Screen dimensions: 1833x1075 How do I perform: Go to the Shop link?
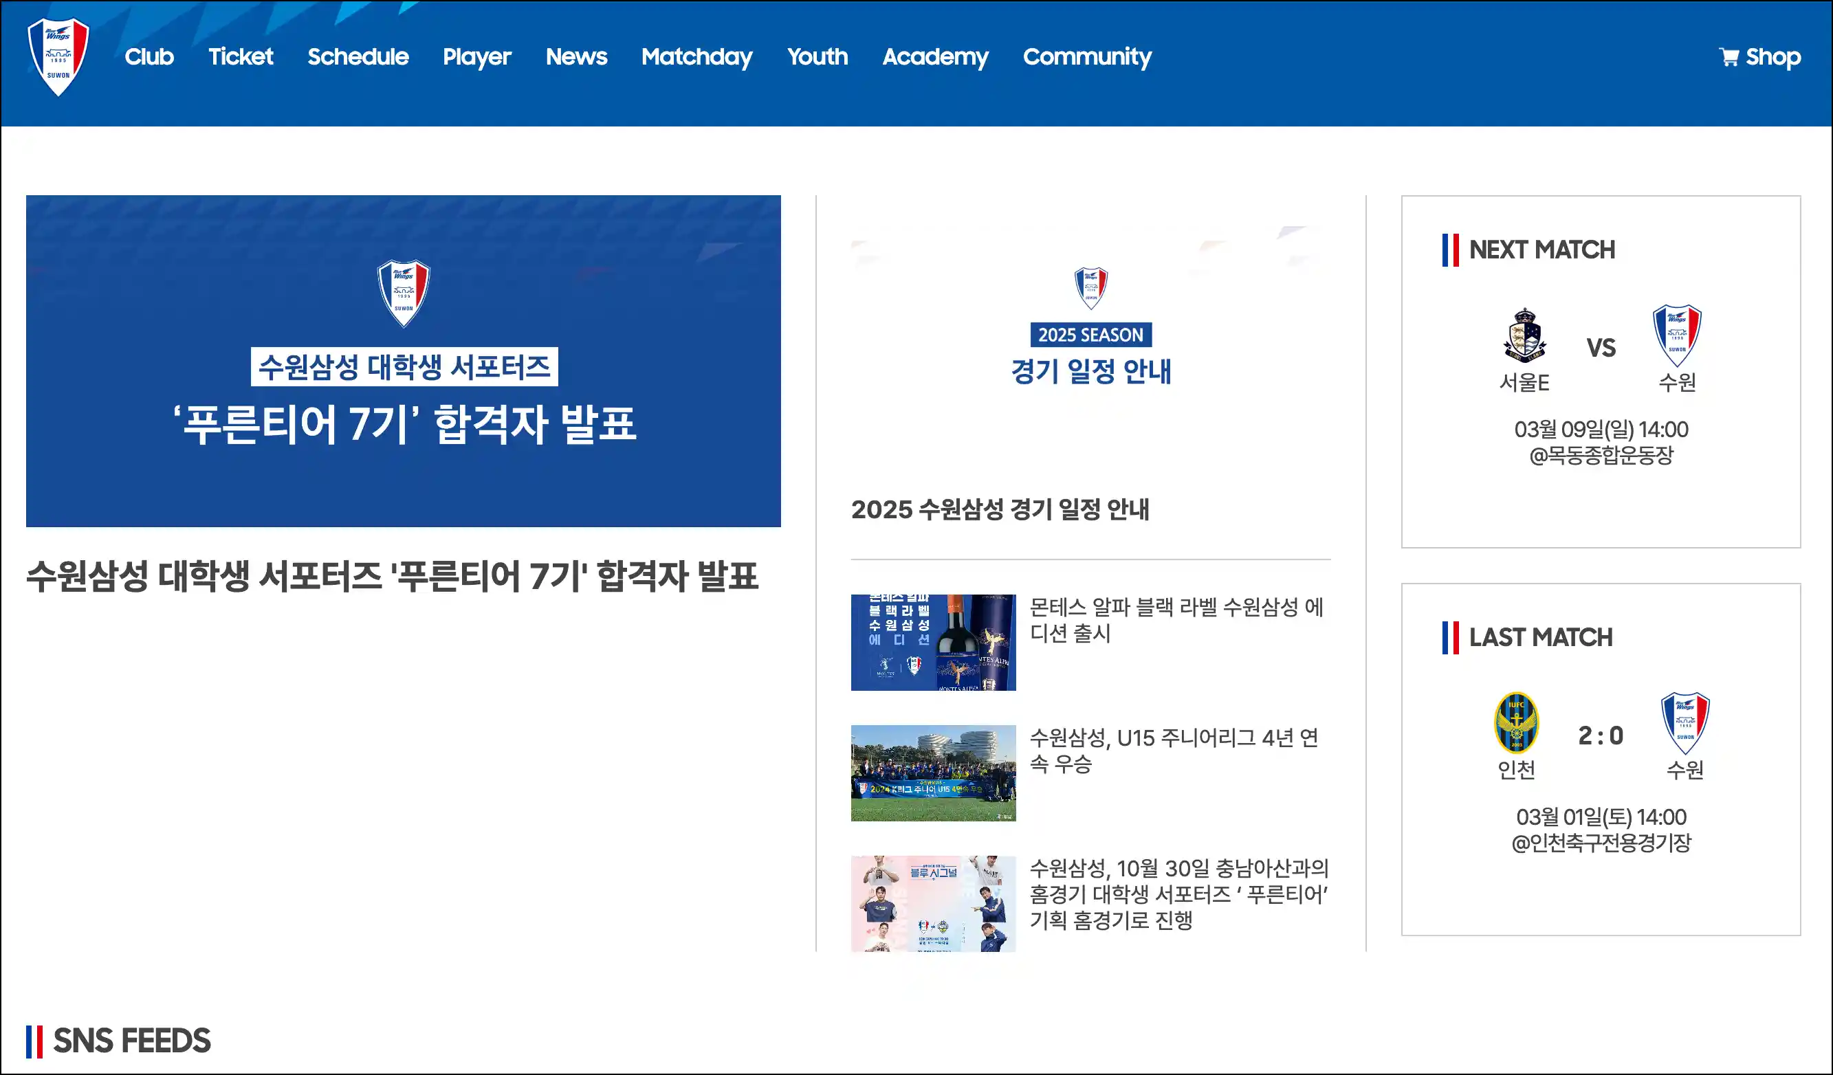pos(1772,57)
